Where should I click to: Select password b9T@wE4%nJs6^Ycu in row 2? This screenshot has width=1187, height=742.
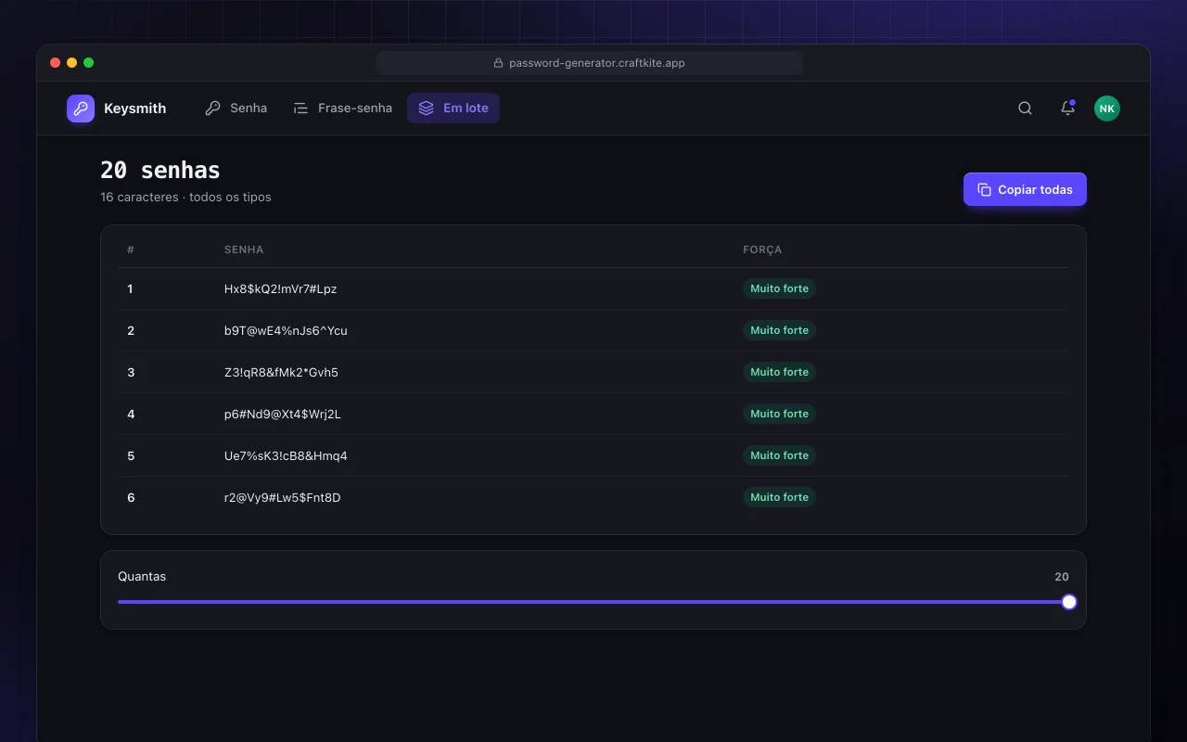286,330
